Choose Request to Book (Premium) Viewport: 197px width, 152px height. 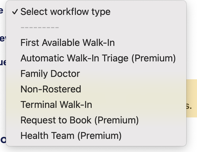click(x=79, y=120)
